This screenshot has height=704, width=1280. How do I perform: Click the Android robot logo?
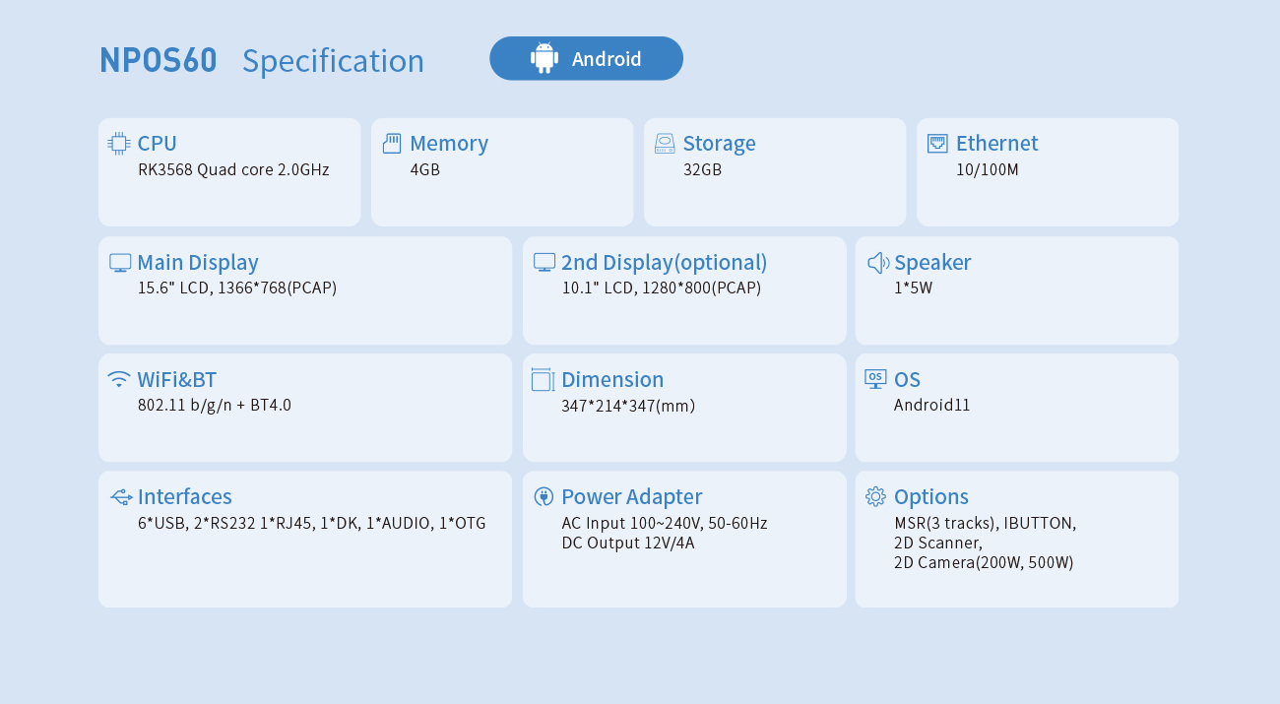coord(544,59)
